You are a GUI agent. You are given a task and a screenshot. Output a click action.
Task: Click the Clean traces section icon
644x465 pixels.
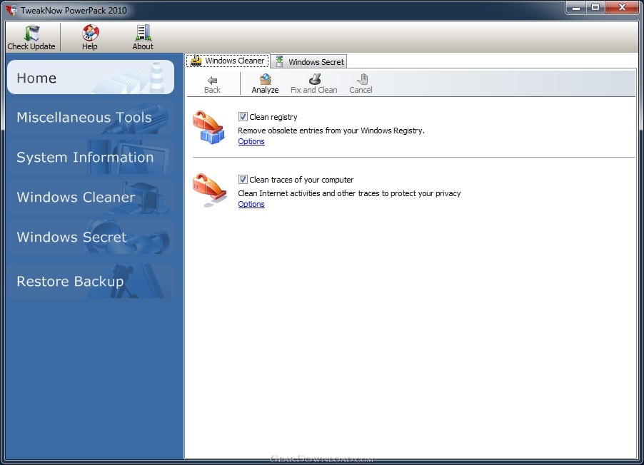point(209,190)
